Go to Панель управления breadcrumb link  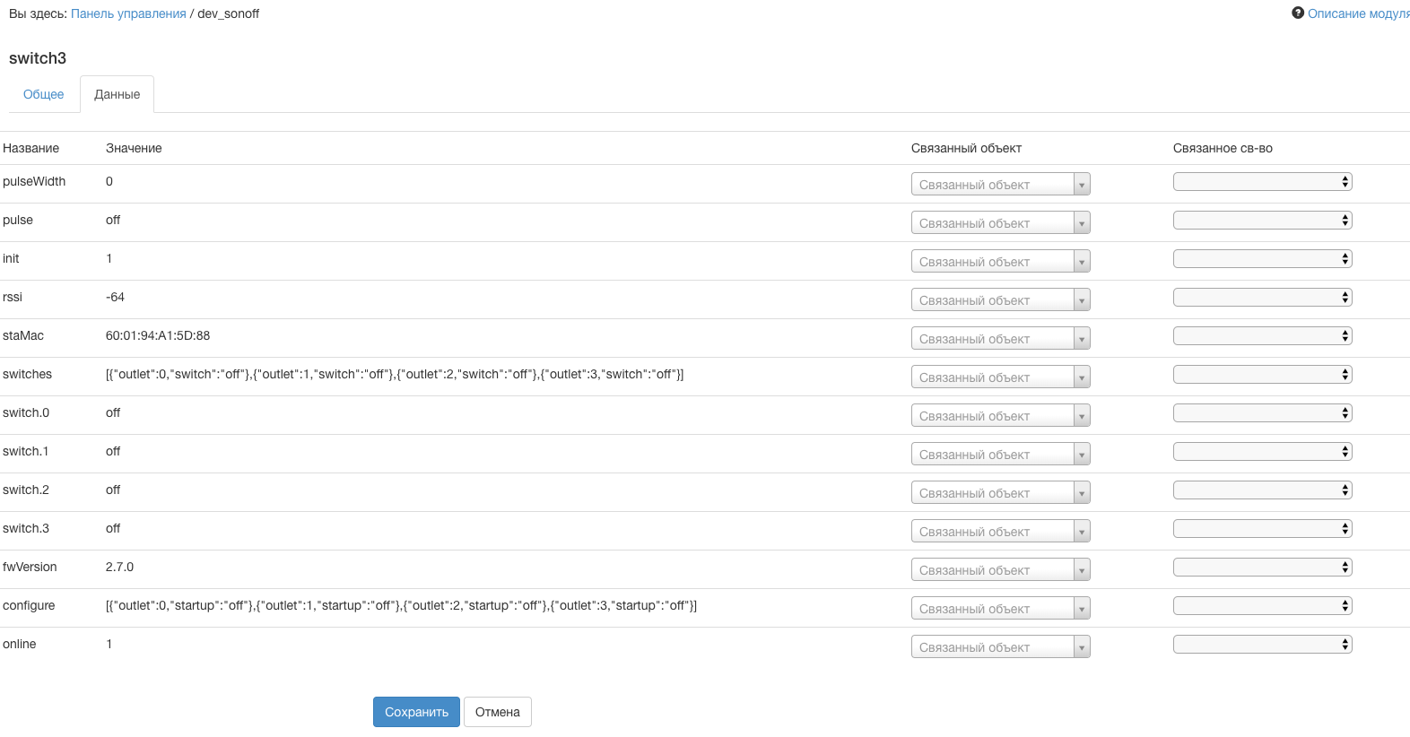tap(128, 13)
